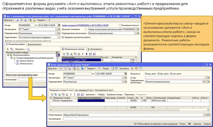Screen dimensions: 213x127
Task: Clear Ответственный field with the X button
Action: click(207, 115)
